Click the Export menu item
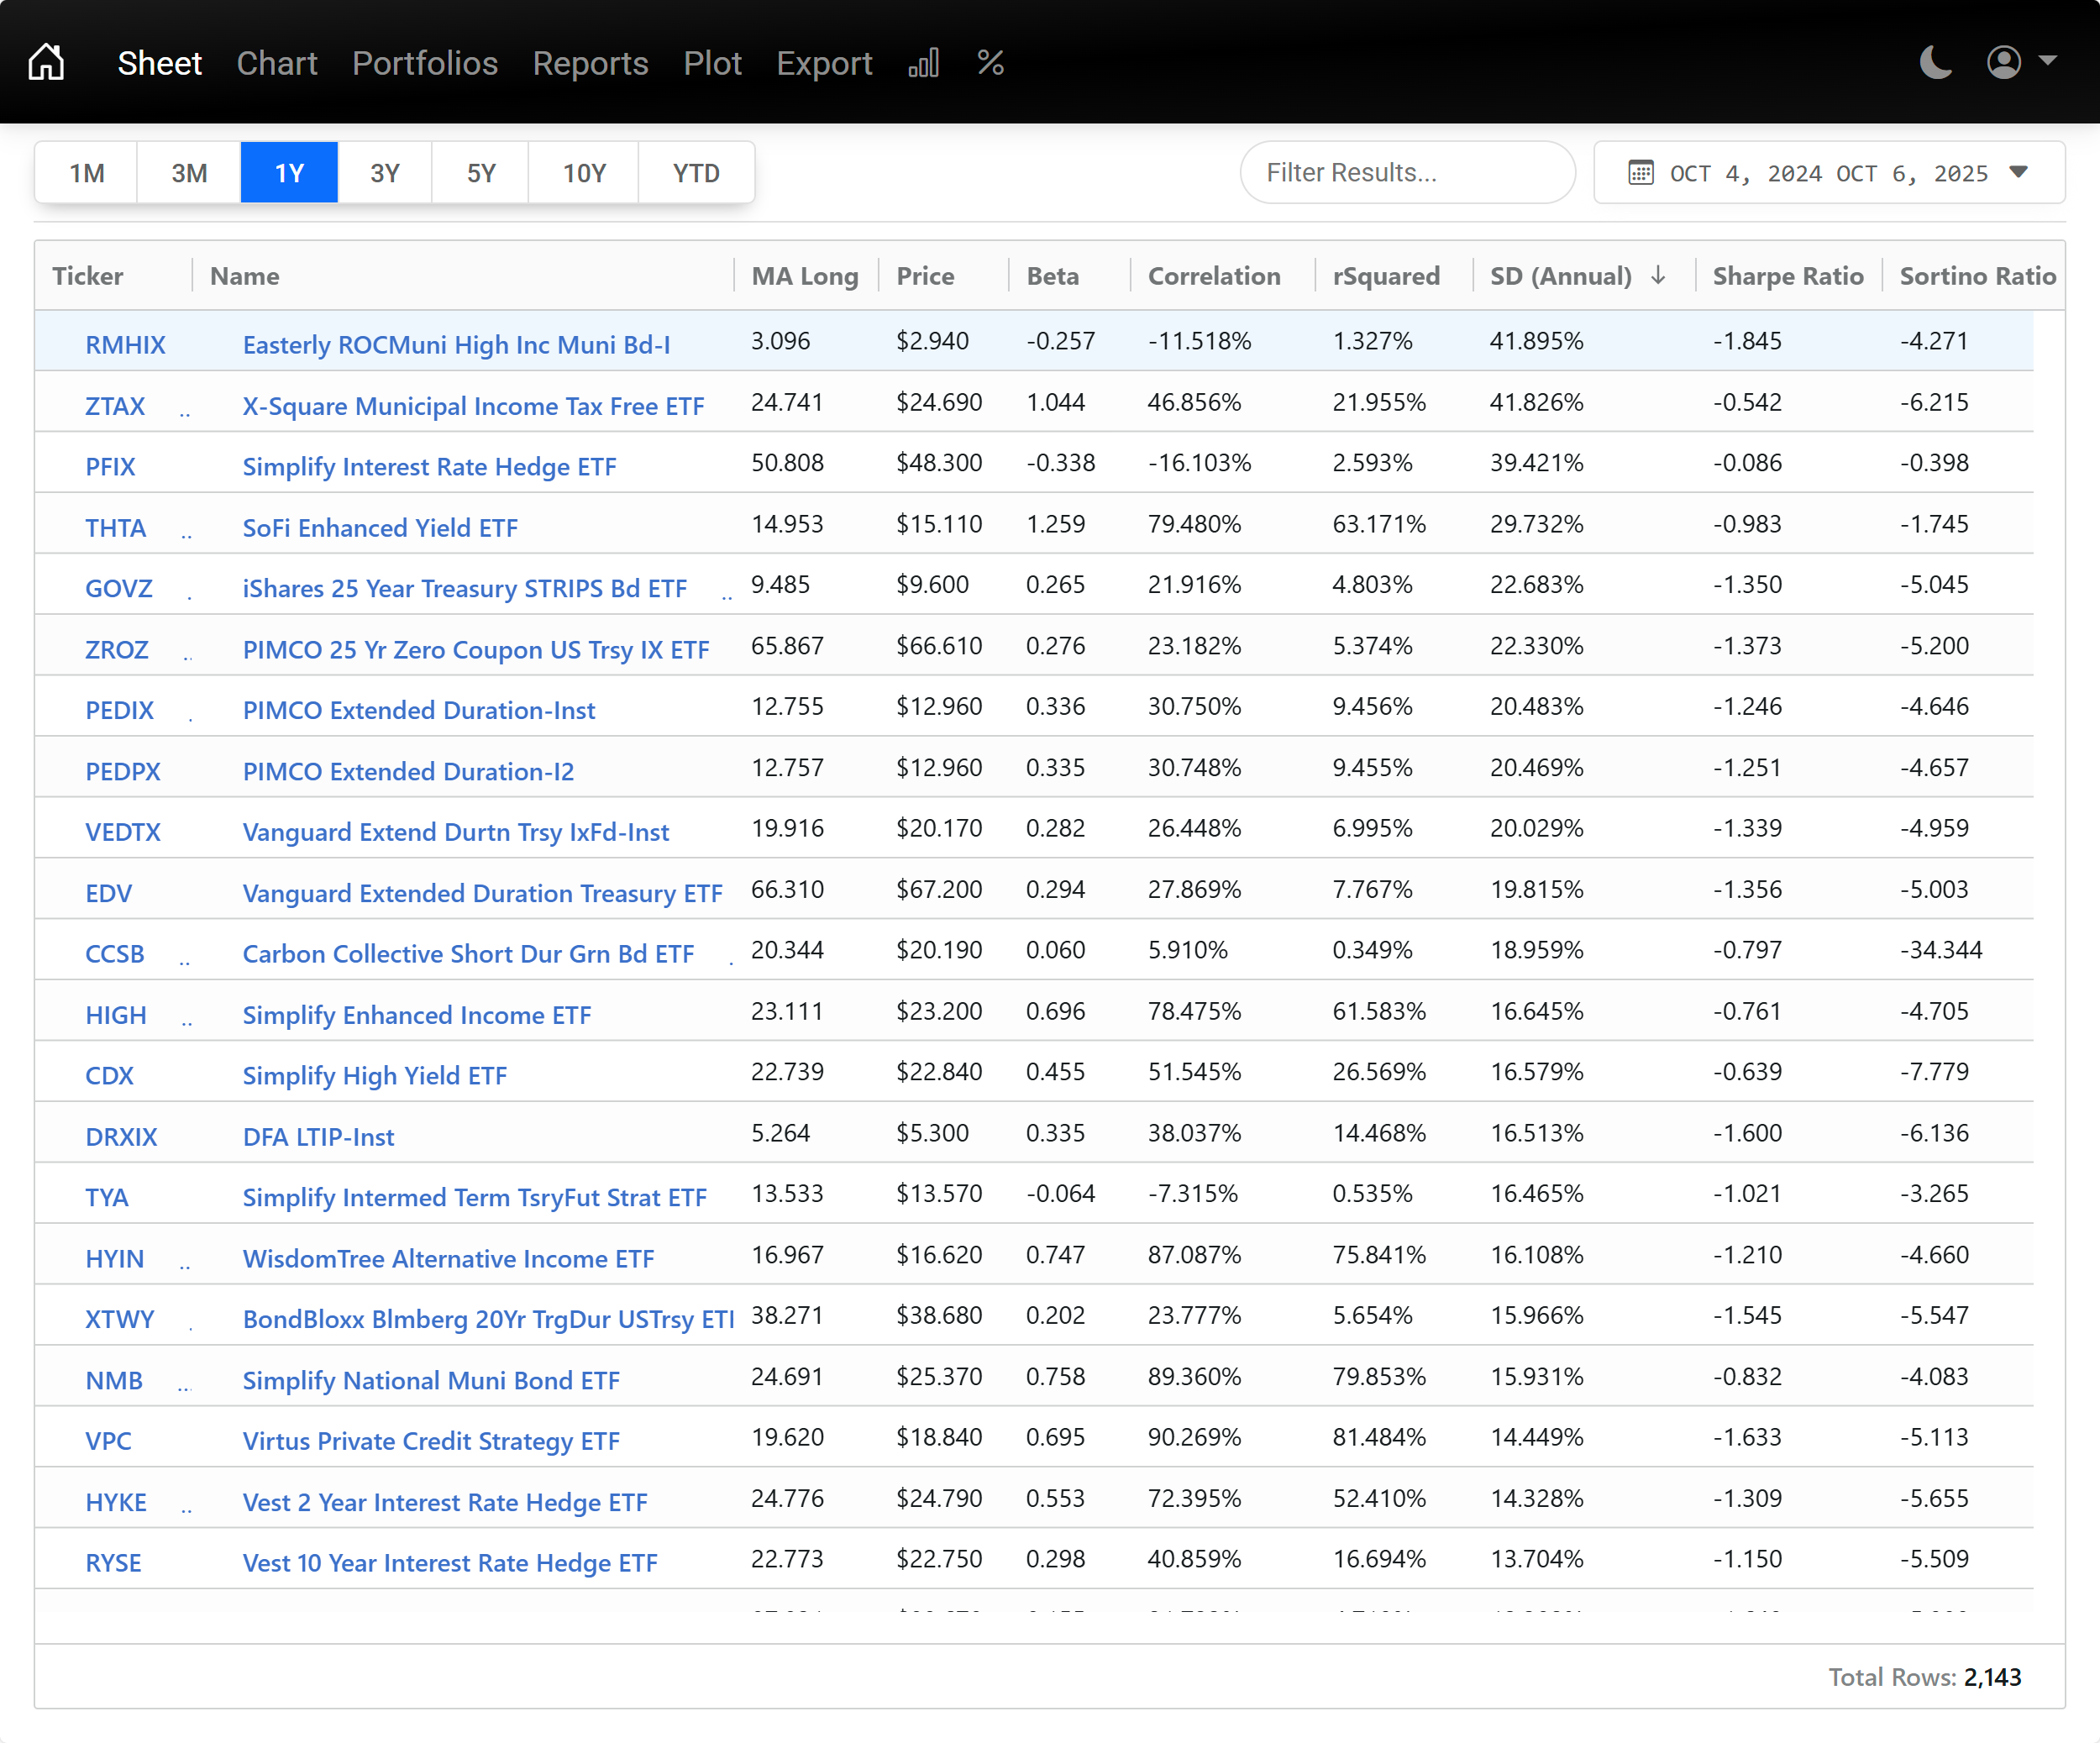The width and height of the screenshot is (2100, 1743). pyautogui.click(x=824, y=63)
